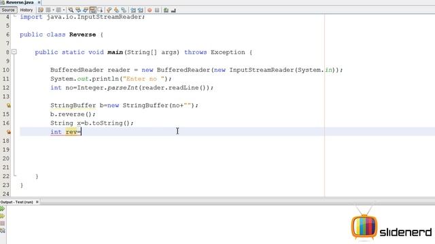Click the "main" method name

[x=115, y=52]
